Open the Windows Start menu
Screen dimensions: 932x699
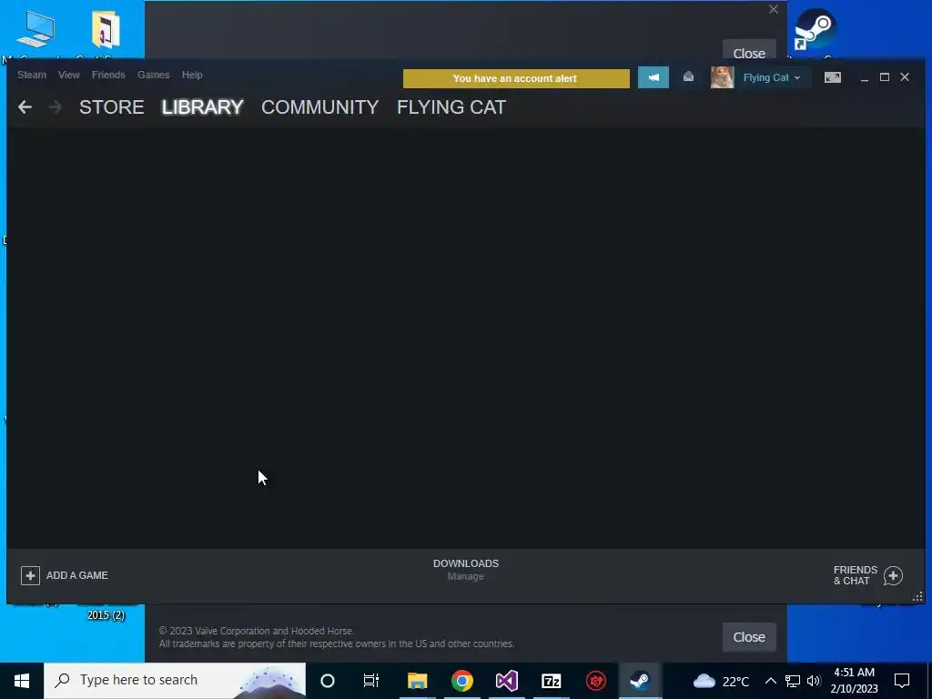22,681
